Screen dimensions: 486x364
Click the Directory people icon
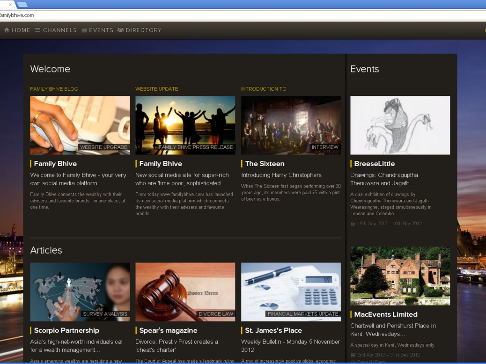pos(120,30)
